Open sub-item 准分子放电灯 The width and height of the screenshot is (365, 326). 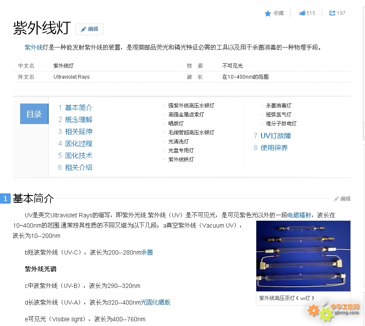point(281,124)
